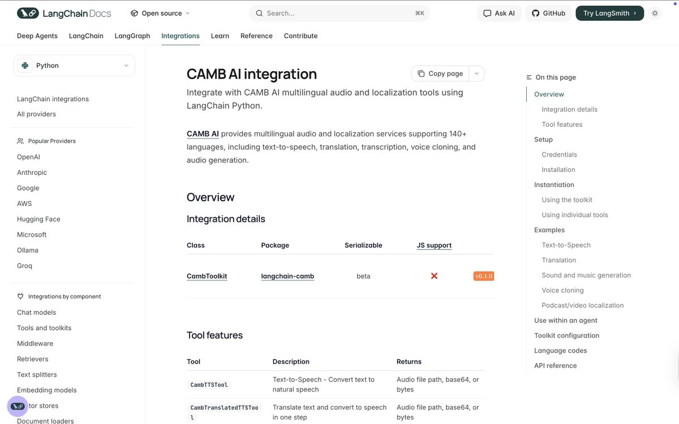Open the floating purple assistant widget

tap(17, 406)
